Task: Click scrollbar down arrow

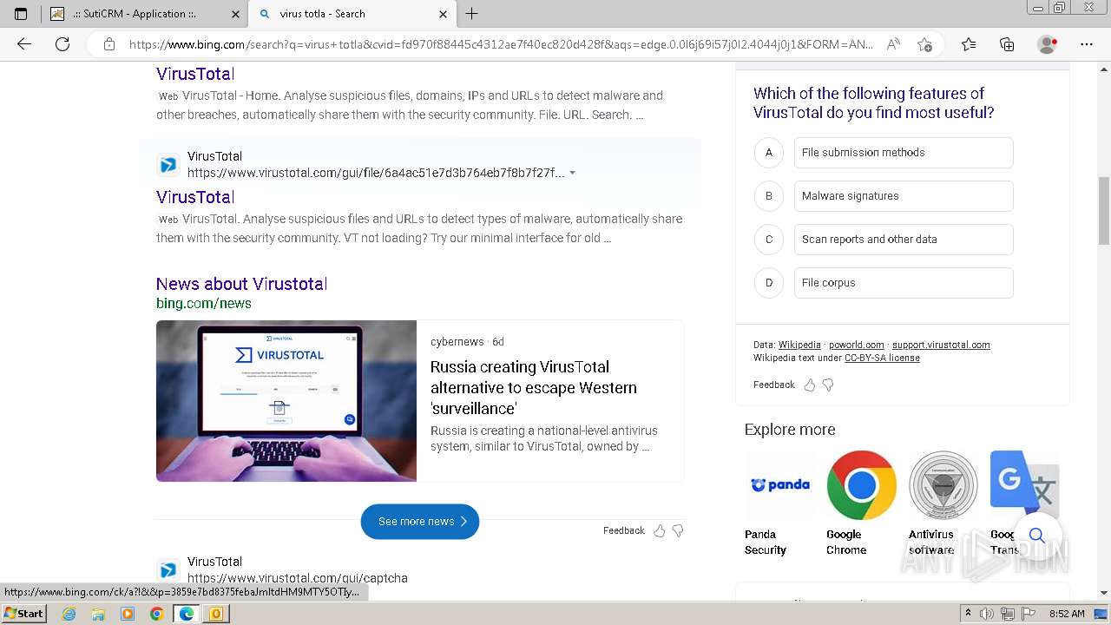Action: 1104,593
